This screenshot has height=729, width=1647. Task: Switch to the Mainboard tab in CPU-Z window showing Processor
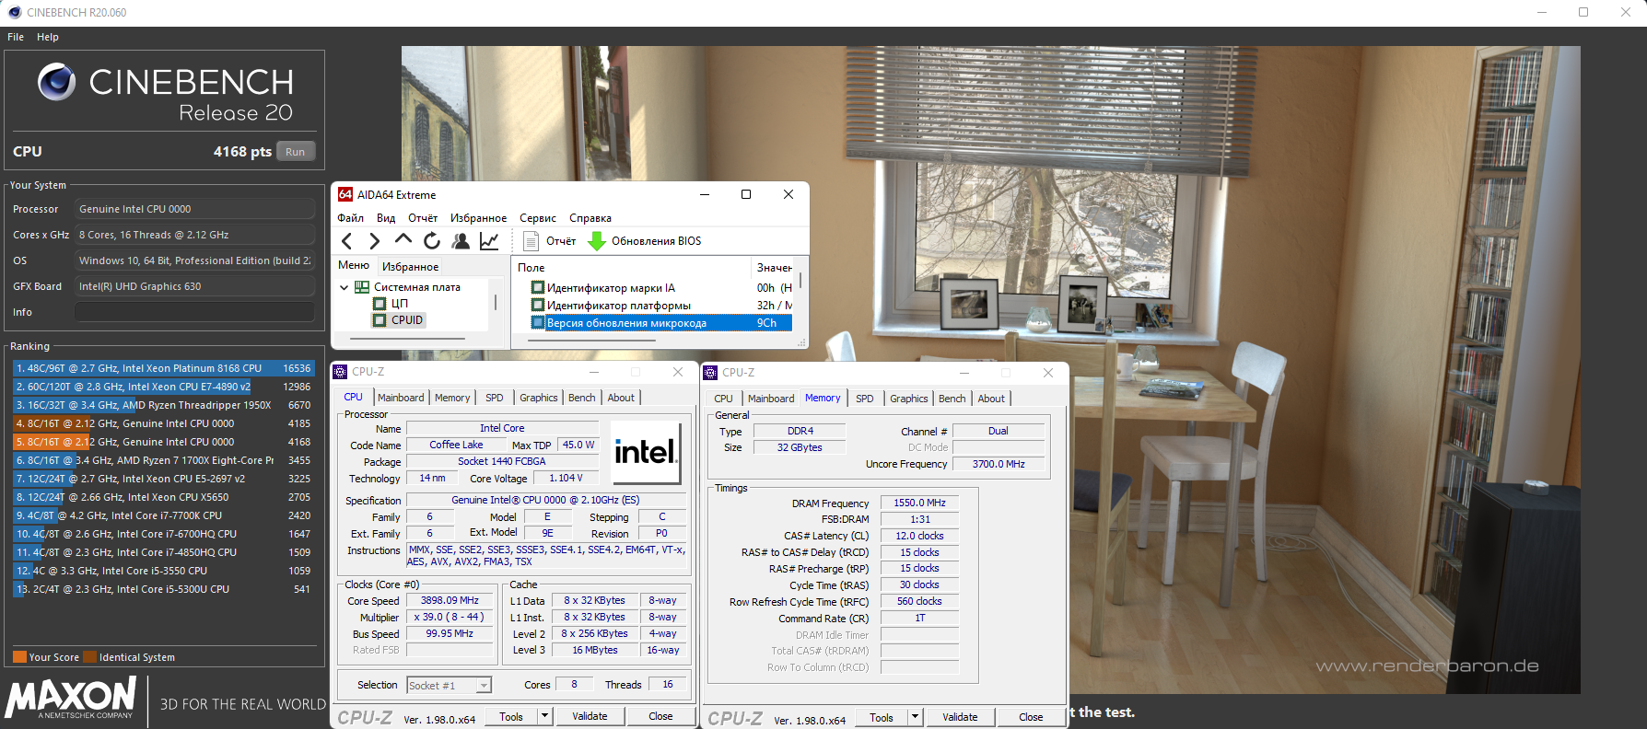401,398
